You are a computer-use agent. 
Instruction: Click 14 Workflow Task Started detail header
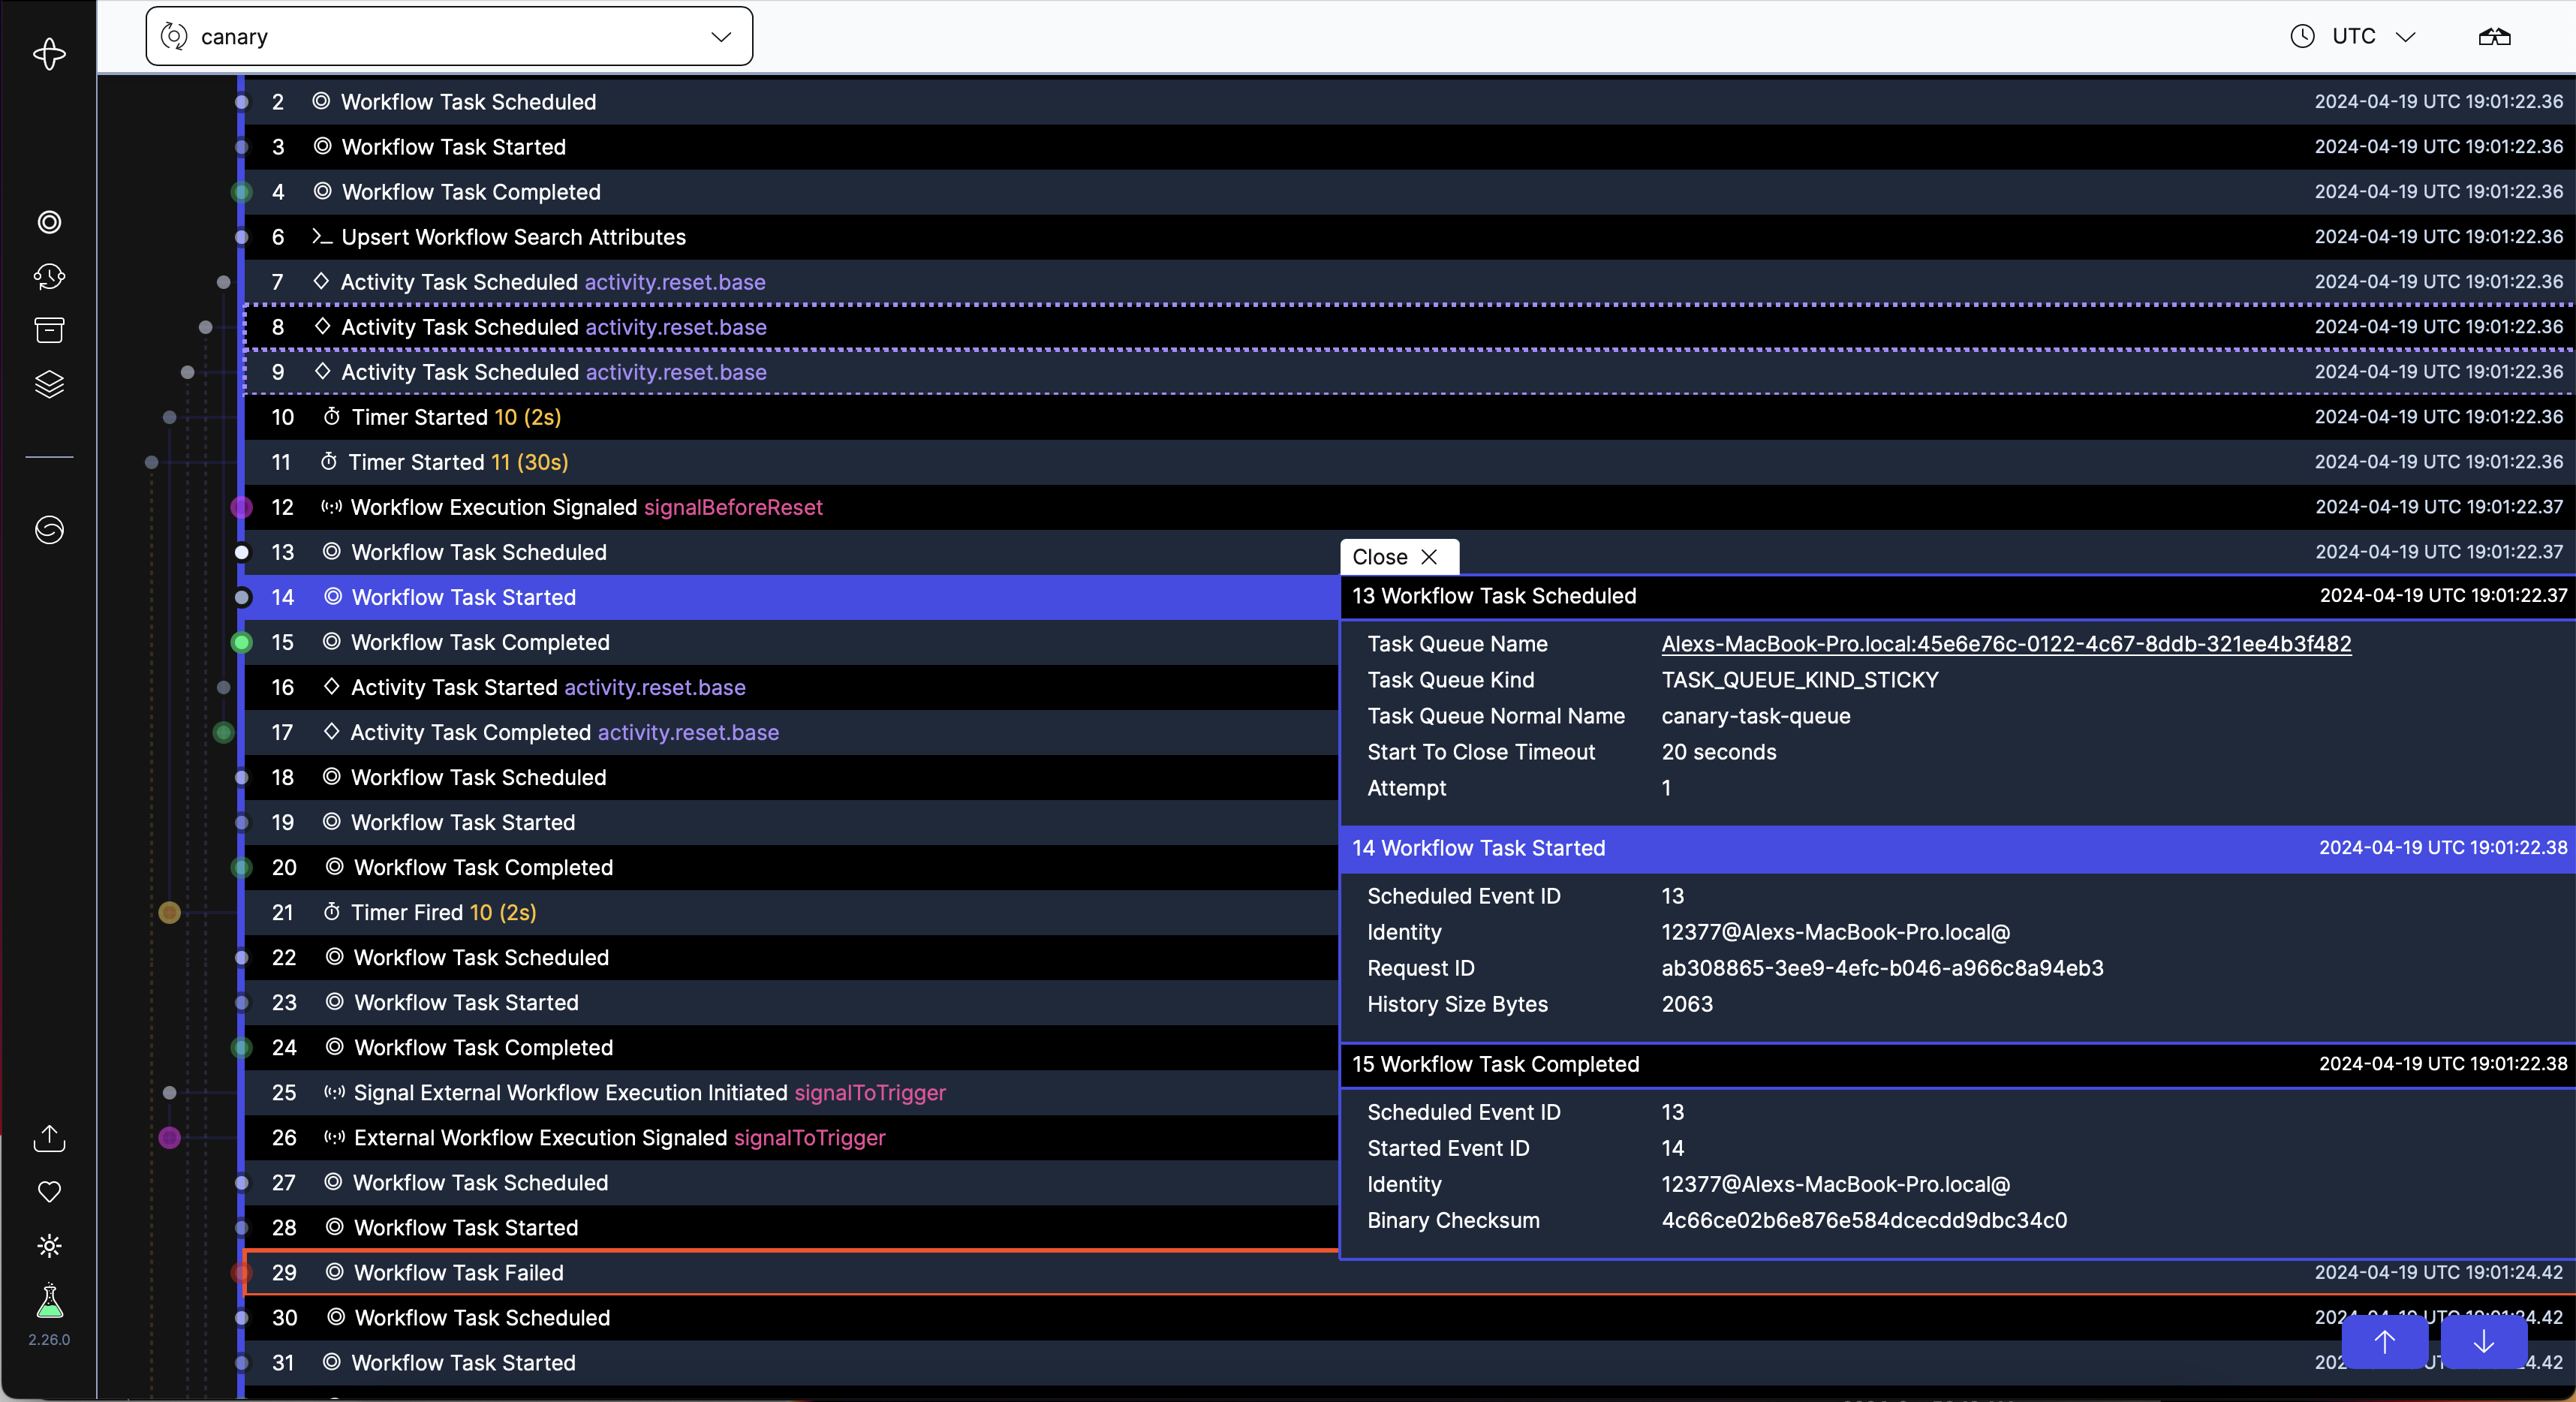1958,848
